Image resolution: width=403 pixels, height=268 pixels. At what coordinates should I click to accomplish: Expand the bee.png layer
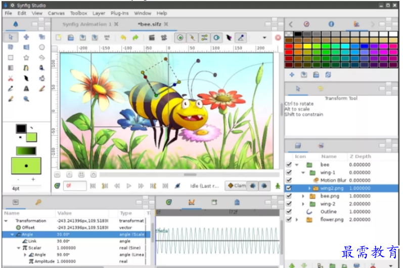pos(303,196)
